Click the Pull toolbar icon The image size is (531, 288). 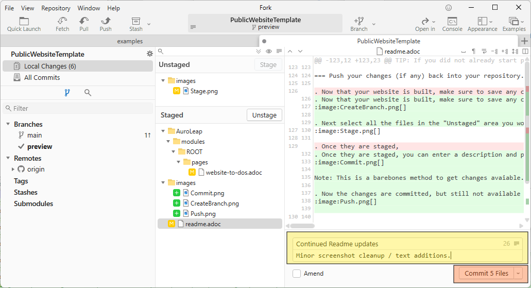[84, 21]
